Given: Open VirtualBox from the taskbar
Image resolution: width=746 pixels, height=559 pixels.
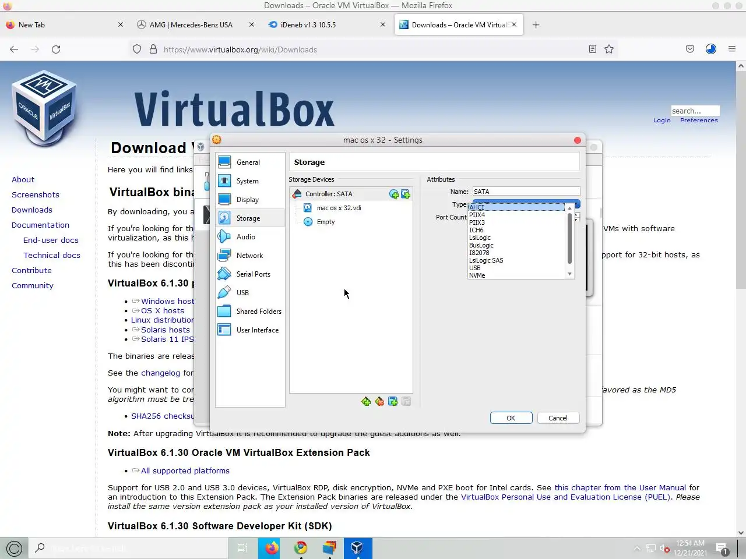Looking at the screenshot, I should coord(357,548).
